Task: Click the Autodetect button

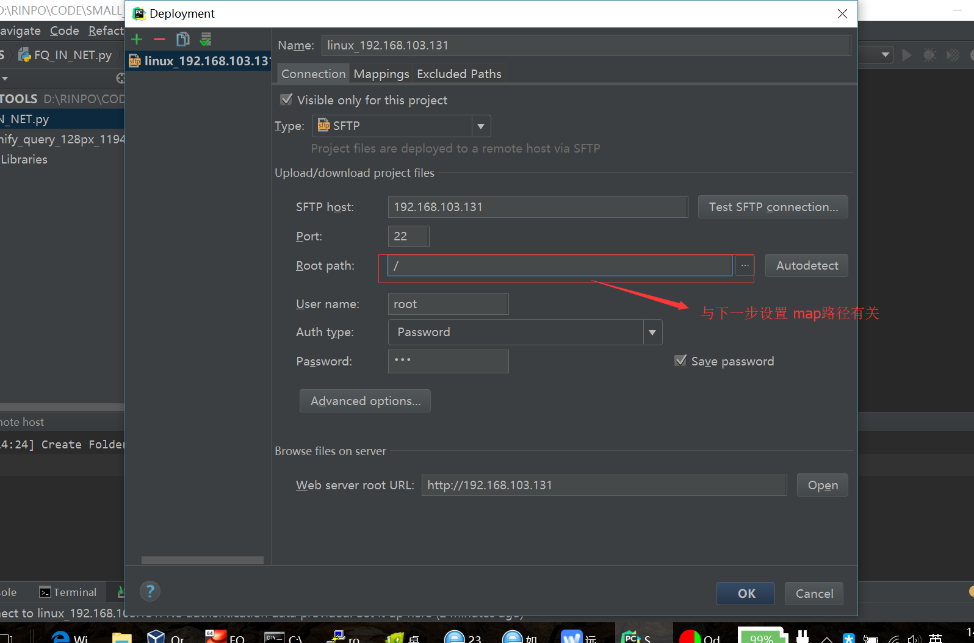Action: point(806,266)
